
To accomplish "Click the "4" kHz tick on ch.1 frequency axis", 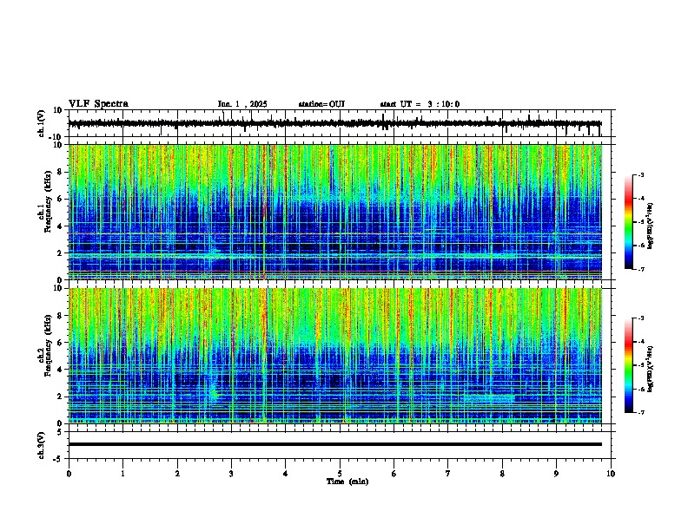I will tap(61, 226).
